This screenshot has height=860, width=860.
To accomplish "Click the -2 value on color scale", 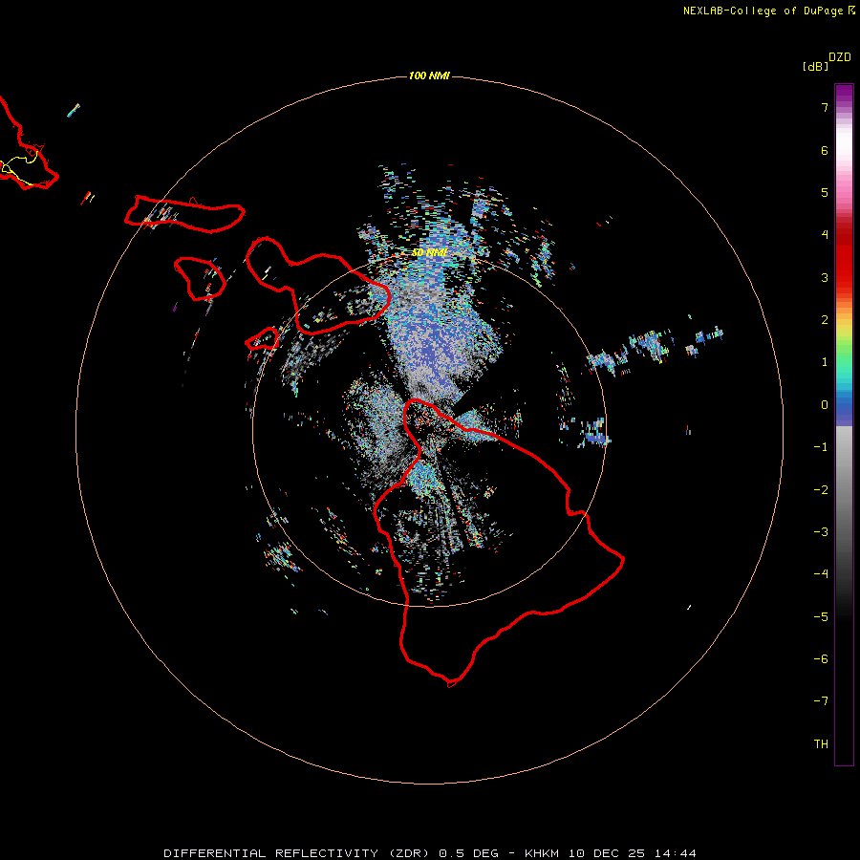I will click(821, 490).
